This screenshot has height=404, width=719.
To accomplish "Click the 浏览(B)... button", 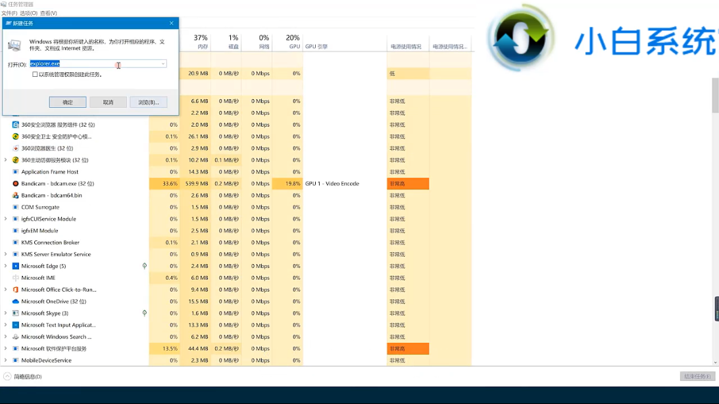I will (x=149, y=102).
